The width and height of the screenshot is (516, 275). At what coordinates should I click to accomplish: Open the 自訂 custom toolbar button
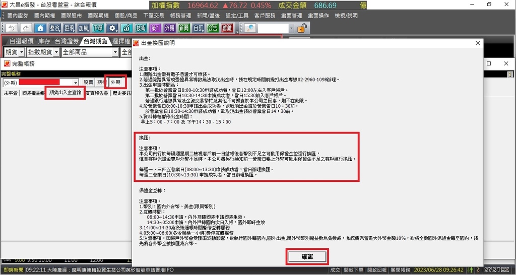click(x=199, y=28)
